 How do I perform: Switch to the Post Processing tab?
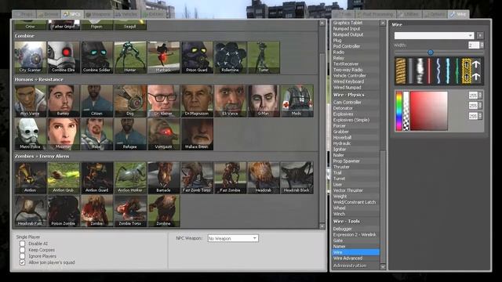[x=375, y=14]
